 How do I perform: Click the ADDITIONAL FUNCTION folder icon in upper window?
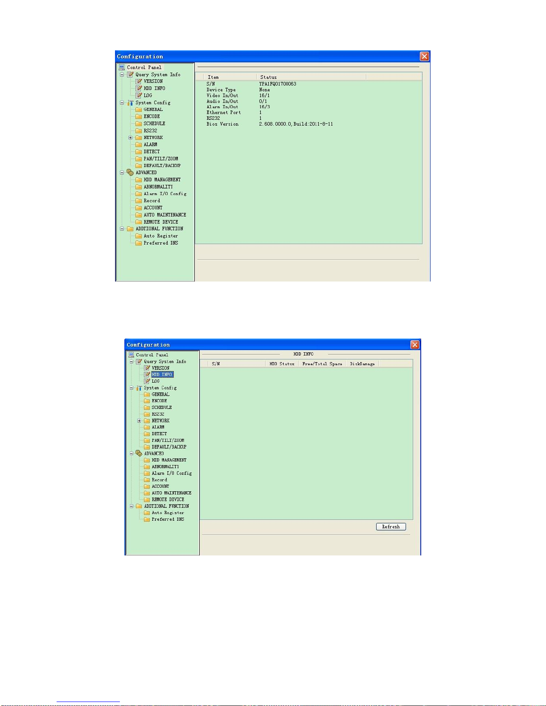[x=130, y=229]
